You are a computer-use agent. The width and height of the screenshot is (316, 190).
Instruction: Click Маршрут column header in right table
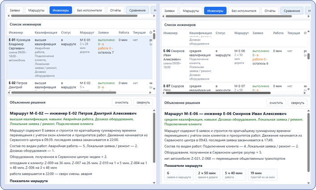tap(241, 33)
